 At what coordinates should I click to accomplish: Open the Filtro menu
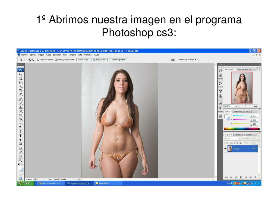pos(65,55)
